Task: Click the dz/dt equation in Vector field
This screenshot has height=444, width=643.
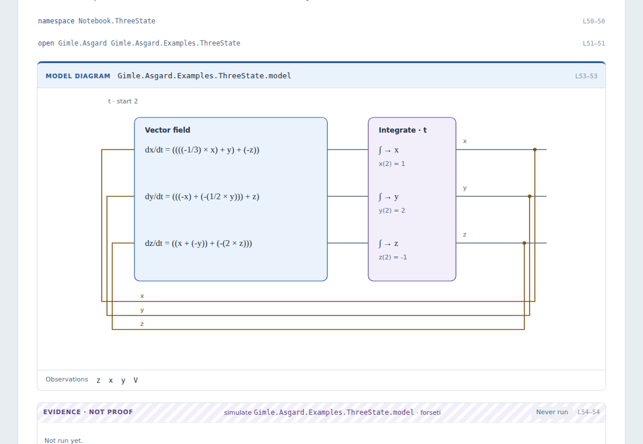Action: coord(199,243)
